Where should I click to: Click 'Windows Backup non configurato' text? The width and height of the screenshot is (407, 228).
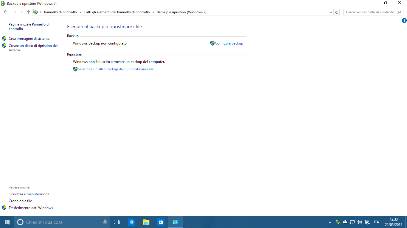pyautogui.click(x=100, y=43)
